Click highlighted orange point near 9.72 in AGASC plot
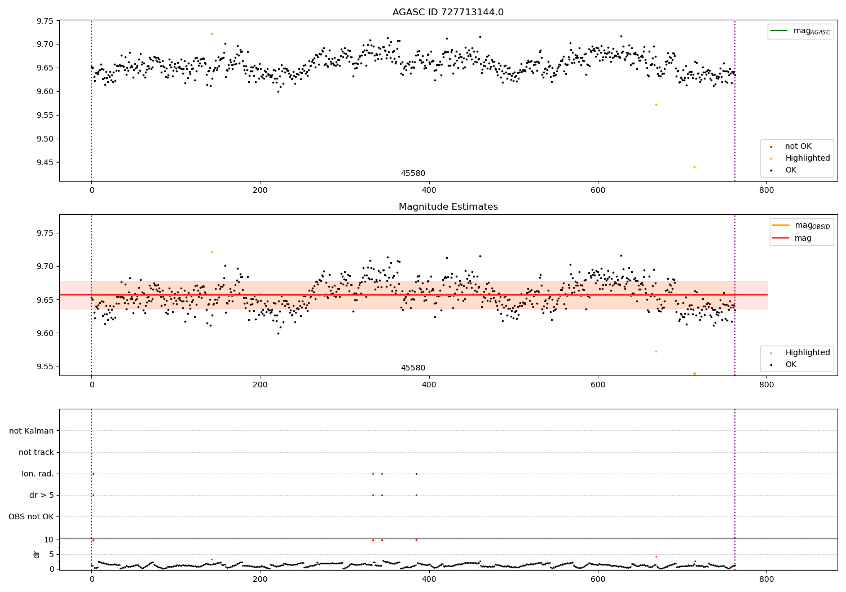Viewport: 846px width, 592px height. click(211, 34)
